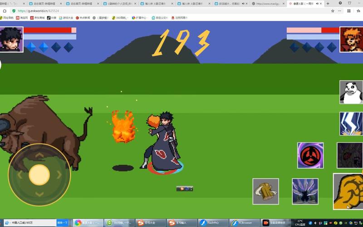
Task: Push the joystick right arrow
Action: (59, 175)
